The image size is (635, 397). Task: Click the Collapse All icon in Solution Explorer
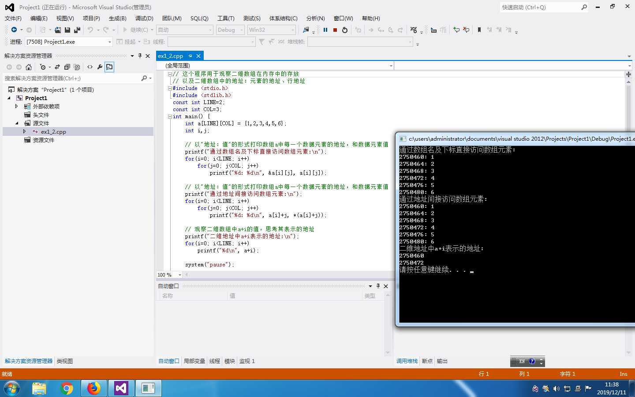point(67,67)
